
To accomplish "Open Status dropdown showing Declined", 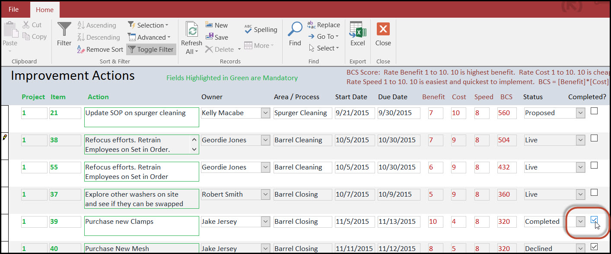I will click(x=580, y=248).
